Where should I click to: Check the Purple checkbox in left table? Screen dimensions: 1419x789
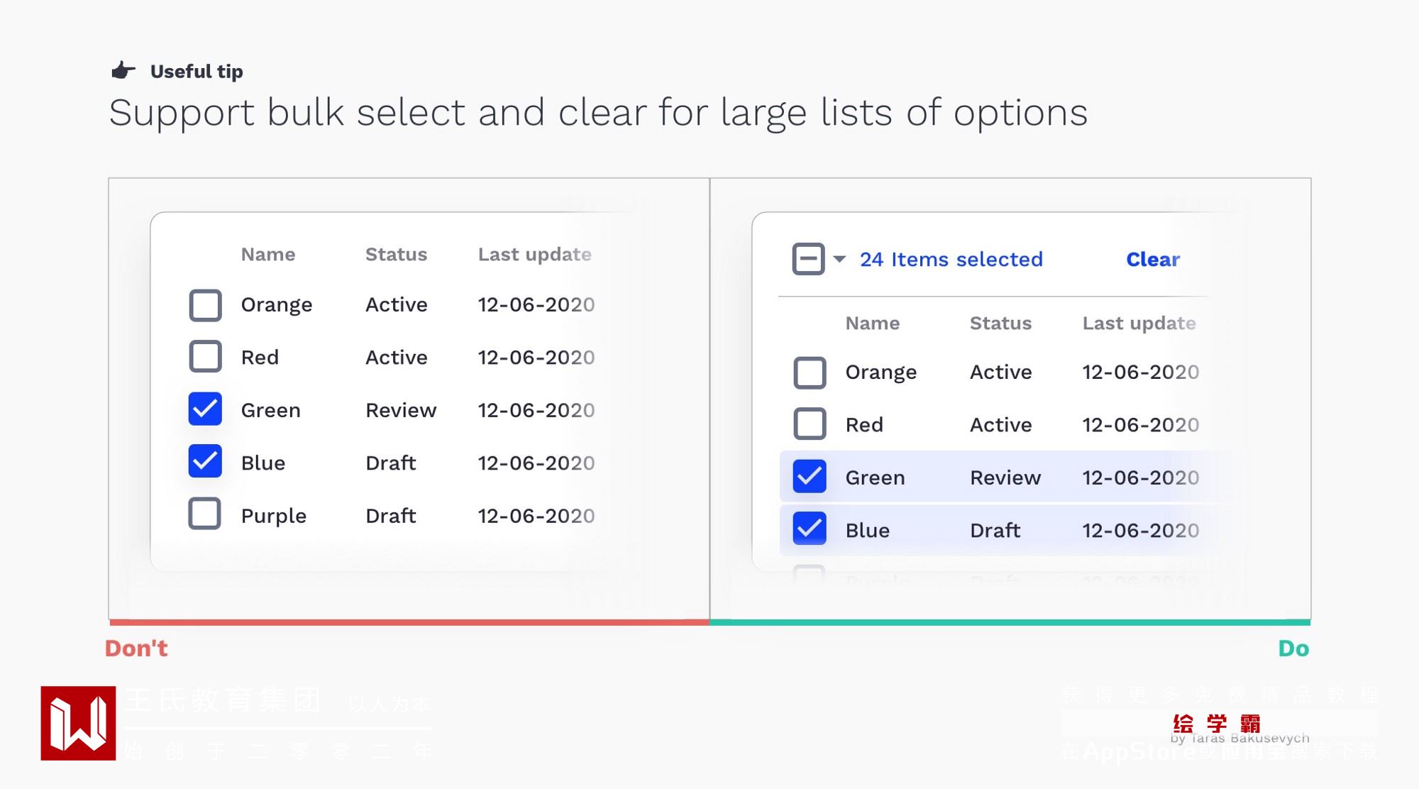point(205,514)
